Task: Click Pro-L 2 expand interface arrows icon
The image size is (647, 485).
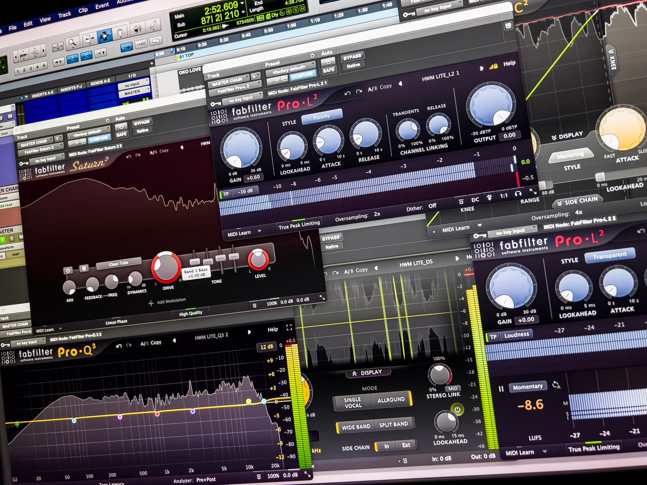Action: 533,192
